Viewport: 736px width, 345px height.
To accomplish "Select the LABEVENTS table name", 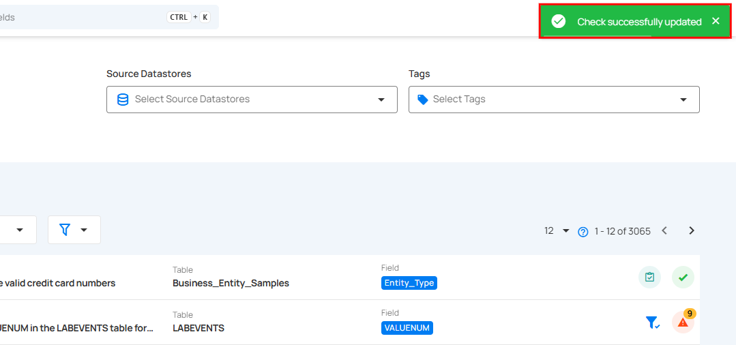I will [198, 328].
